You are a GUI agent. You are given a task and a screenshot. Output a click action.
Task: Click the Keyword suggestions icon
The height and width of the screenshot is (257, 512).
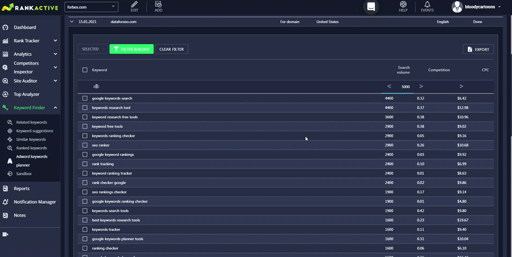pos(10,131)
